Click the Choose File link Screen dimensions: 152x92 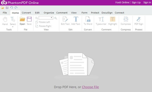point(90,87)
